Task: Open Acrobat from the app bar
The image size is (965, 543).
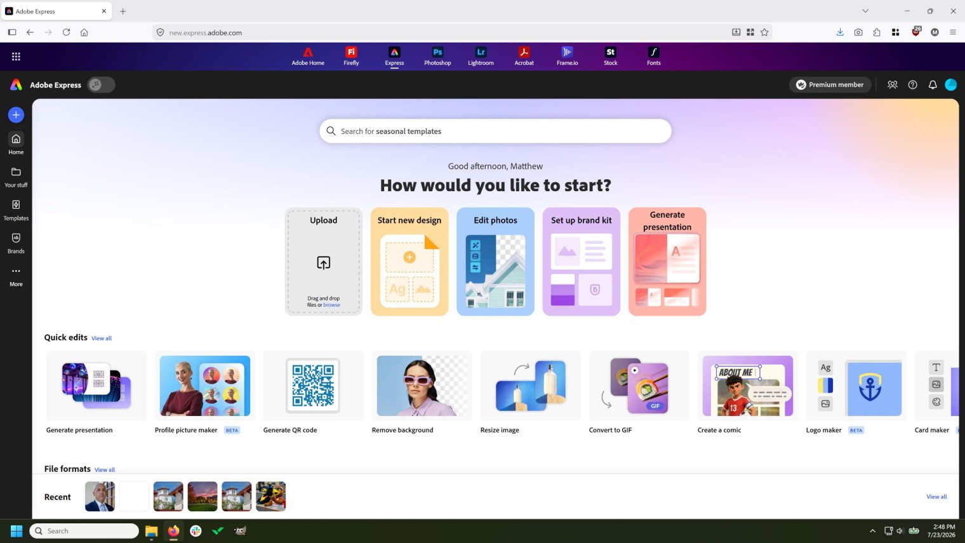Action: 524,57
